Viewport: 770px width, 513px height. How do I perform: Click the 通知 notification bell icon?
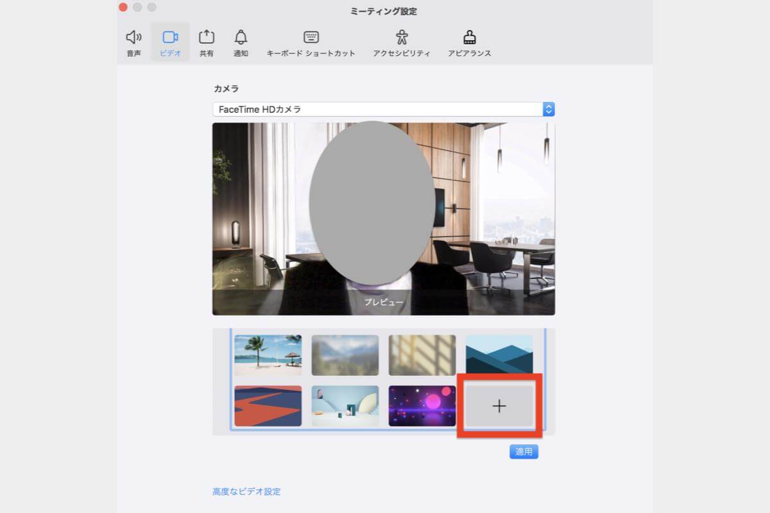click(x=241, y=42)
